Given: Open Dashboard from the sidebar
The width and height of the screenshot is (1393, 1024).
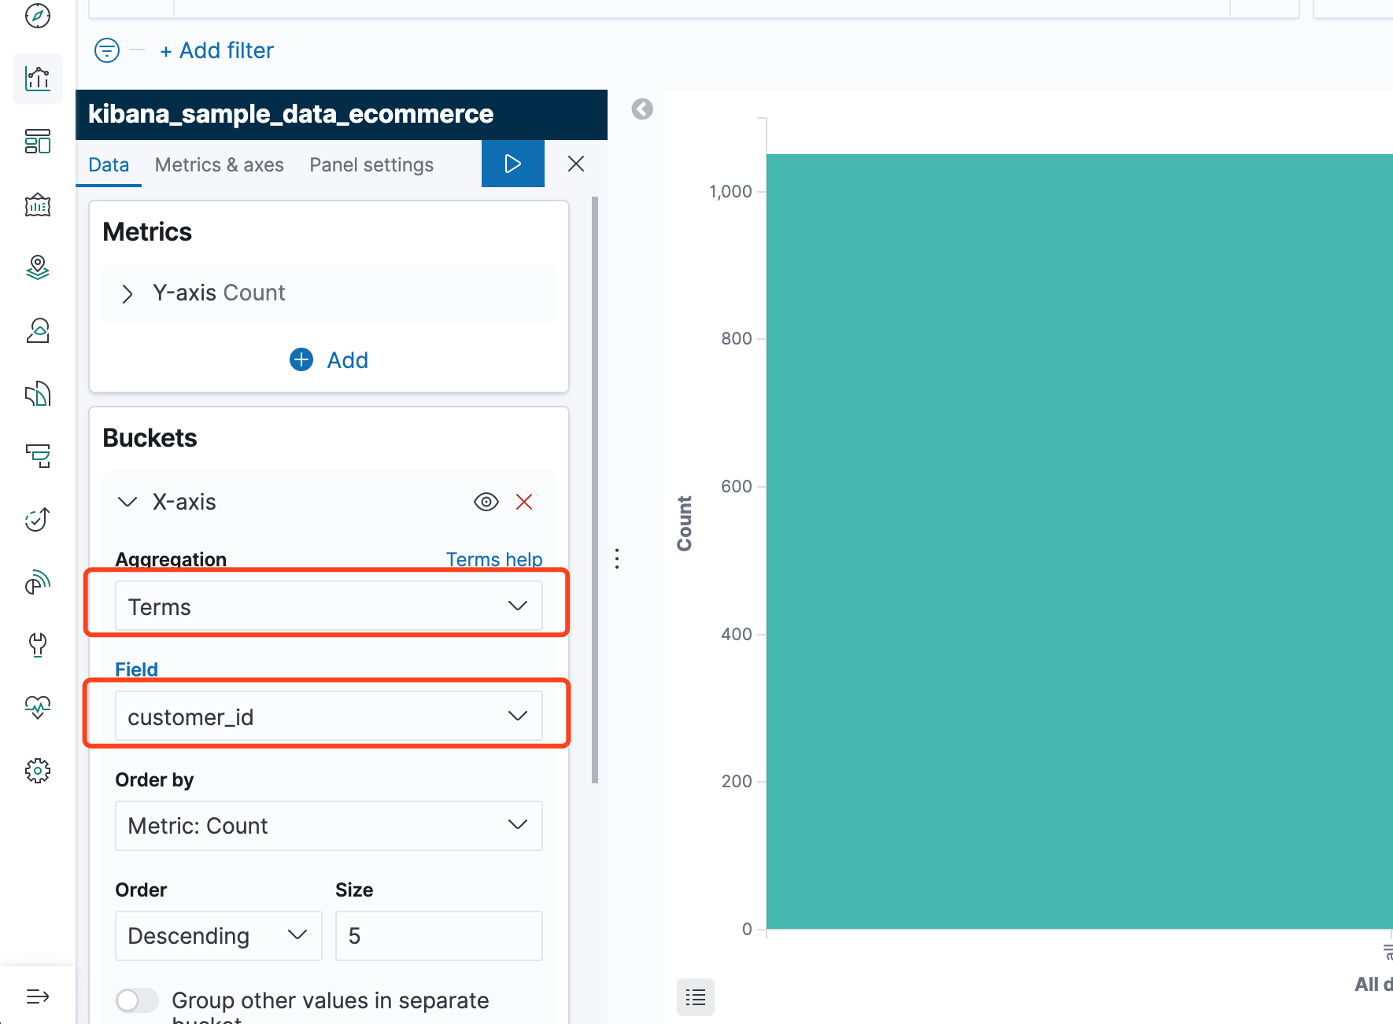Looking at the screenshot, I should (38, 142).
